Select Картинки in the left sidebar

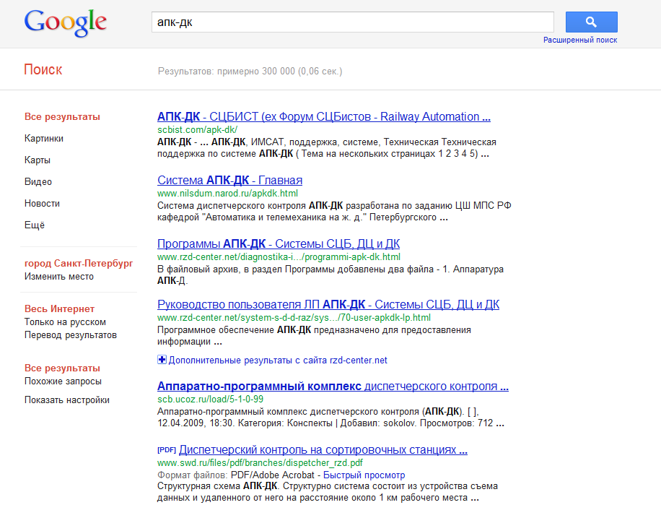click(x=44, y=139)
